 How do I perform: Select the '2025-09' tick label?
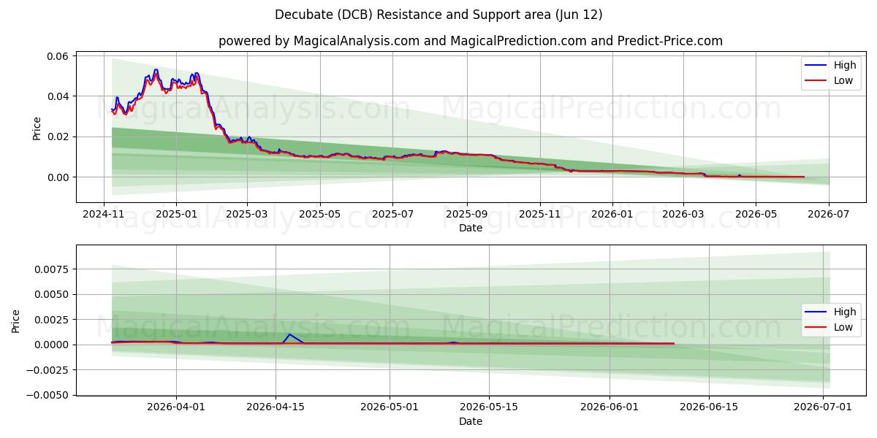point(466,215)
